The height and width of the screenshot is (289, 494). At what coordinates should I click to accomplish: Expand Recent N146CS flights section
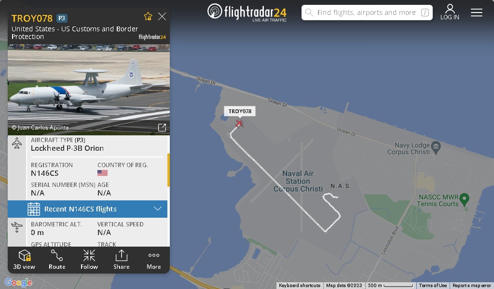coord(88,209)
